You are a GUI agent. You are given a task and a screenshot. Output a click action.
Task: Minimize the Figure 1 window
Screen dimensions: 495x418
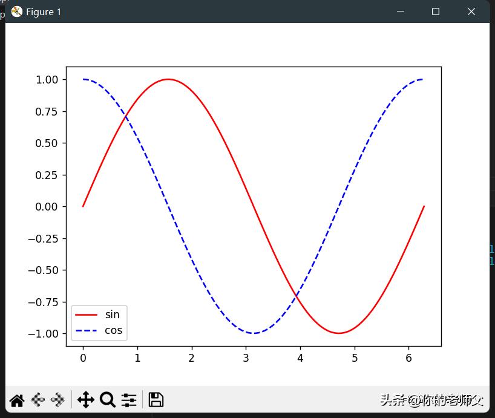pyautogui.click(x=401, y=11)
